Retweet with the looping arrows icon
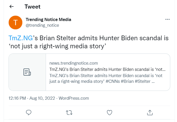Viewport: 177px width, 122px height. [69, 112]
